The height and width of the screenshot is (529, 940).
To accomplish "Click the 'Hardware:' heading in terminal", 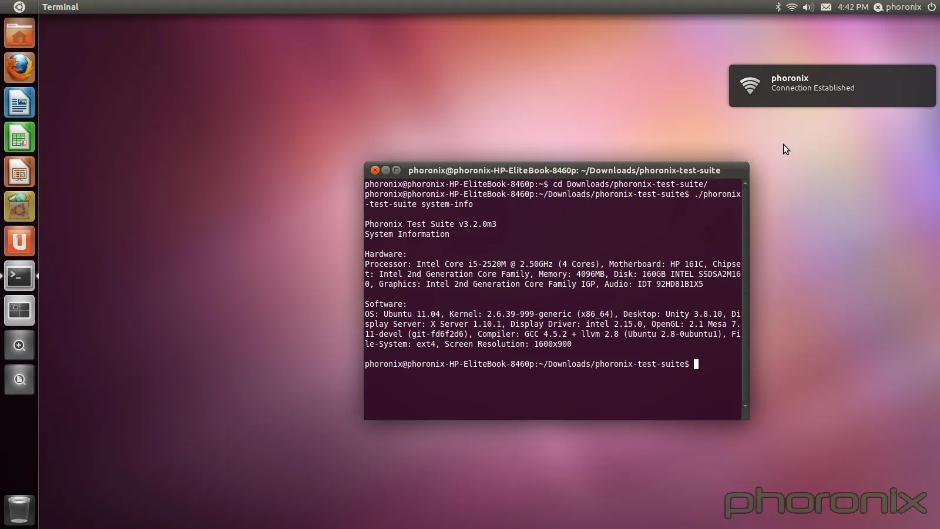I will coord(385,254).
